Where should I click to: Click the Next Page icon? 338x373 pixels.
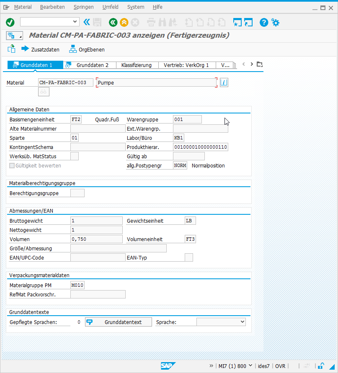pos(211,22)
